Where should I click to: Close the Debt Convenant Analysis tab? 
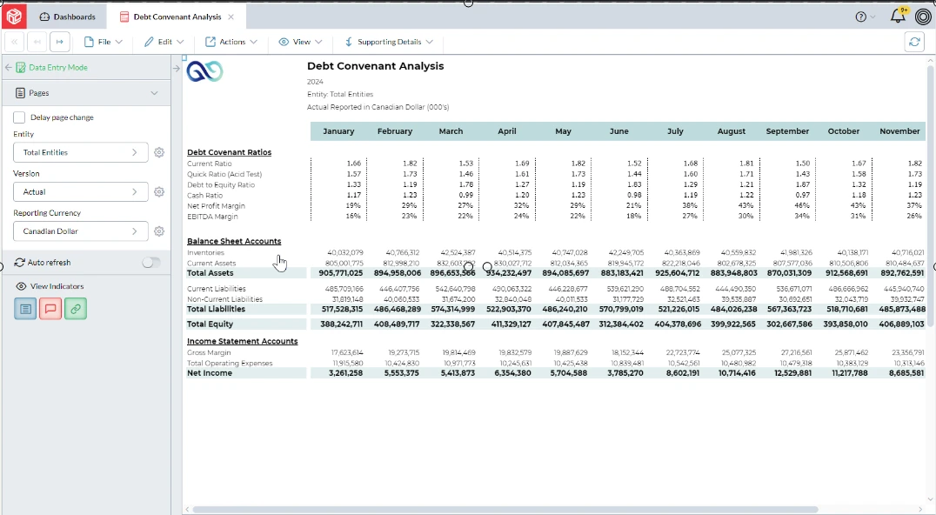point(231,17)
